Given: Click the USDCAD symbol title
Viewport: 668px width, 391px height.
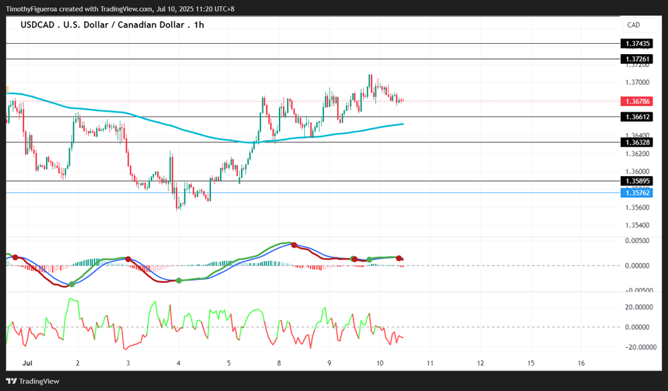Looking at the screenshot, I should (38, 25).
